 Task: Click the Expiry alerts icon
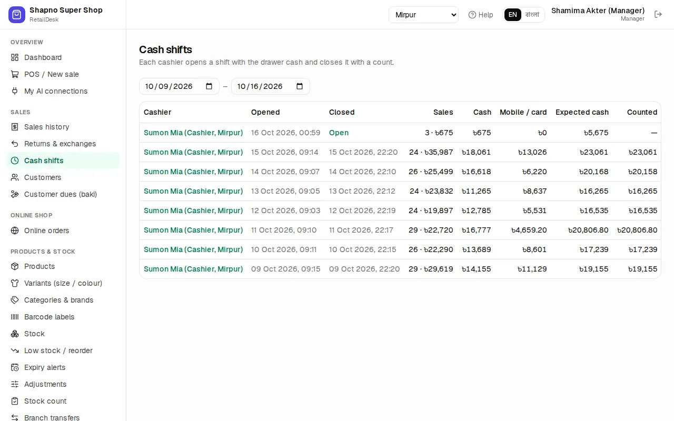(15, 367)
